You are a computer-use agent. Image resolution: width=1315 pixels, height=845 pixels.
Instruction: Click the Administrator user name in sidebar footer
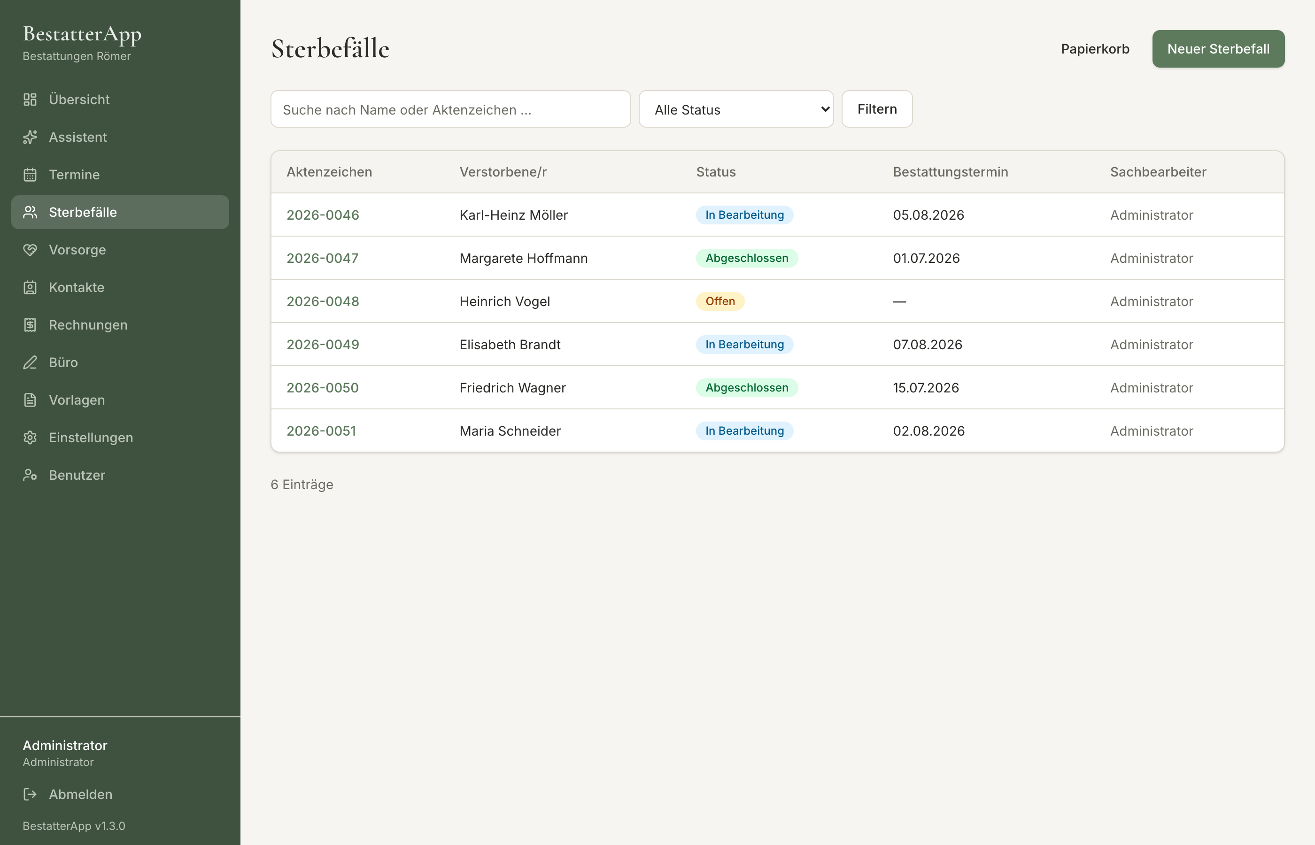click(x=65, y=745)
